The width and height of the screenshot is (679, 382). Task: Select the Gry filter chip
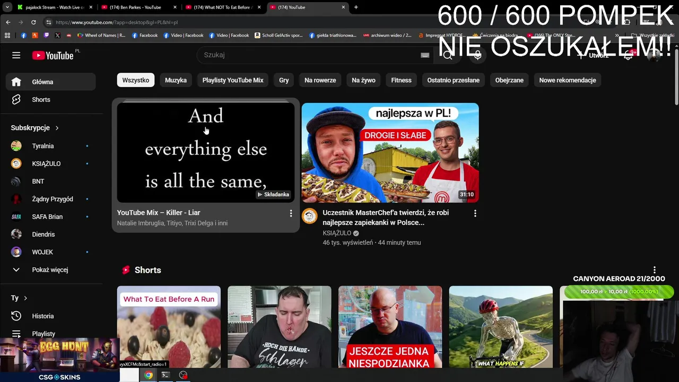(284, 80)
